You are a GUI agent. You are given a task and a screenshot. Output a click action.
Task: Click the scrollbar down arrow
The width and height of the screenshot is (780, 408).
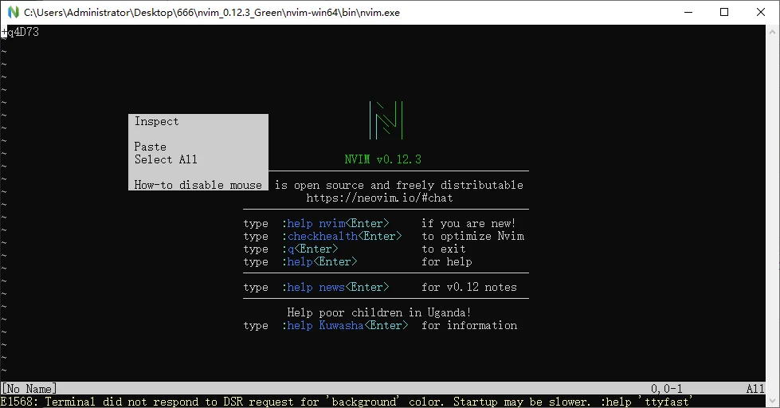tap(773, 400)
